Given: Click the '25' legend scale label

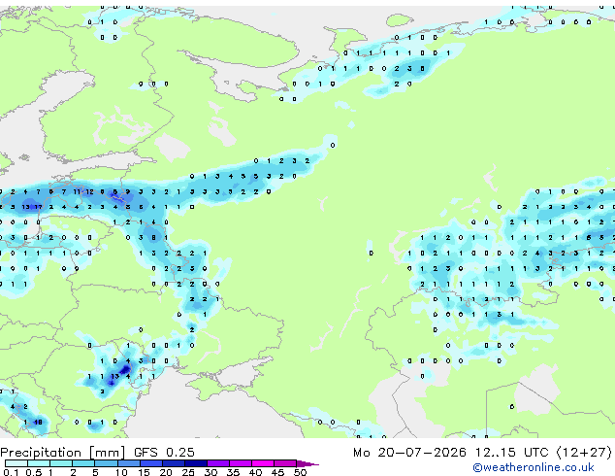Looking at the screenshot, I should pos(188,472).
